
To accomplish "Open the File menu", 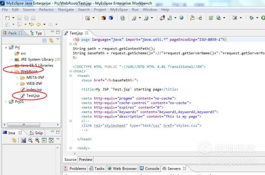I will click(5, 10).
